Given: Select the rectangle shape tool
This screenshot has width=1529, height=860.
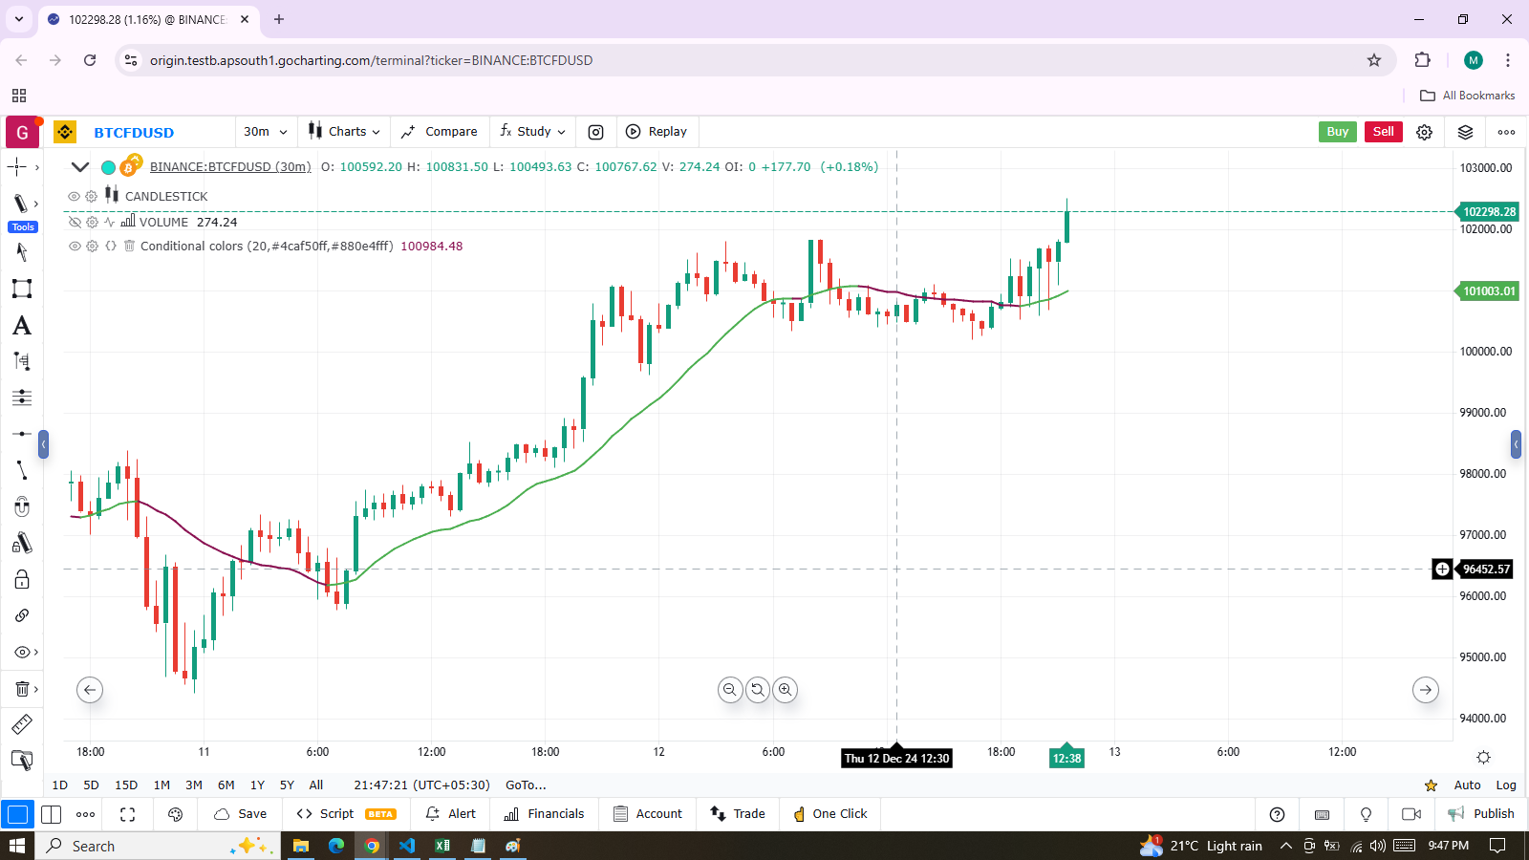Looking at the screenshot, I should click(21, 289).
